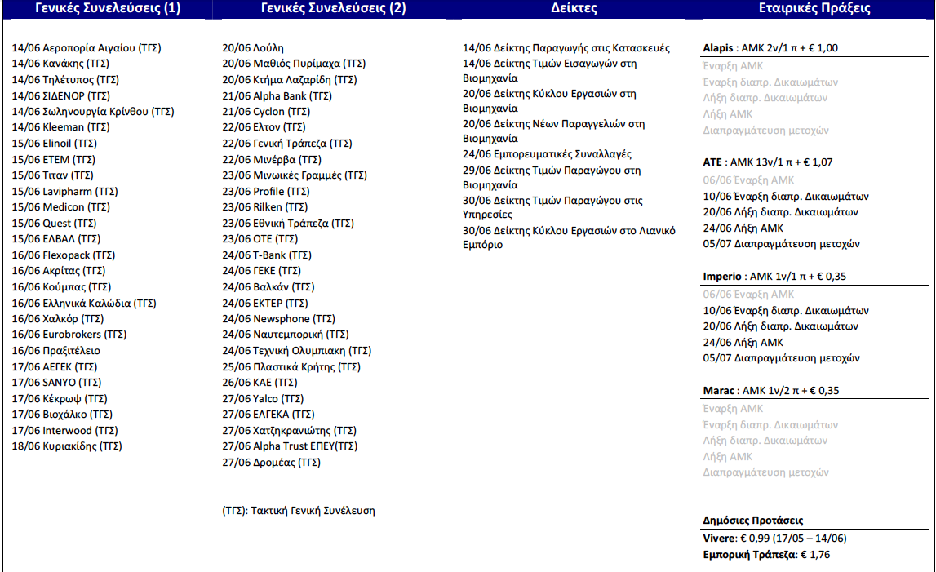This screenshot has height=572, width=936.
Task: Click the 'Δείκτες' column header
Action: point(574,8)
